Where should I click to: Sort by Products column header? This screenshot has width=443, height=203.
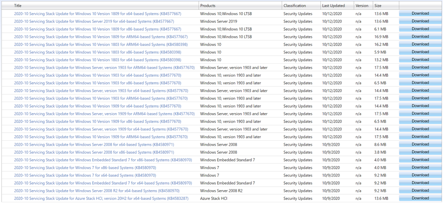(x=208, y=6)
